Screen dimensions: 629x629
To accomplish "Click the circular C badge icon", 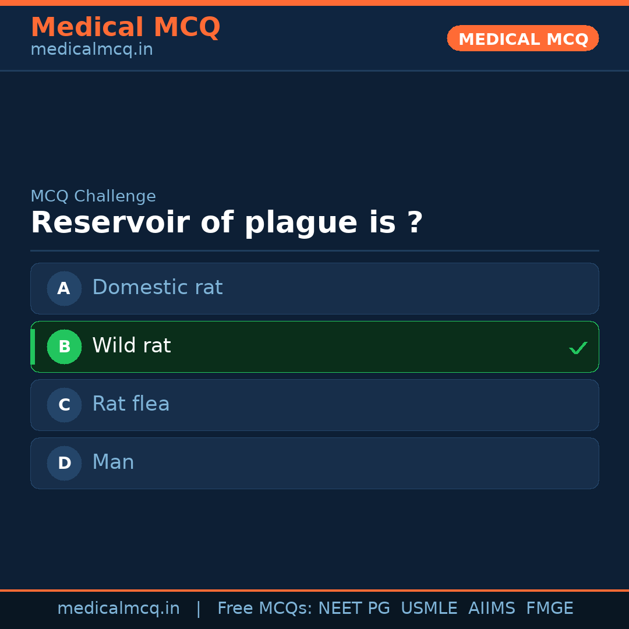I will coord(64,405).
